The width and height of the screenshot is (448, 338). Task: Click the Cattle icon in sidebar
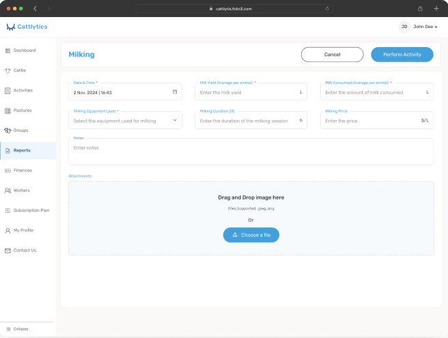[8, 70]
